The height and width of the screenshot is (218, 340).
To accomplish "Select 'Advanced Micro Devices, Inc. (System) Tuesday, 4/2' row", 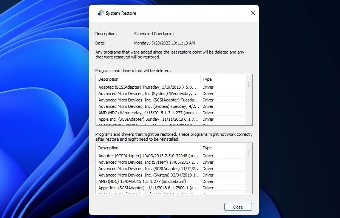I will pyautogui.click(x=171, y=106).
